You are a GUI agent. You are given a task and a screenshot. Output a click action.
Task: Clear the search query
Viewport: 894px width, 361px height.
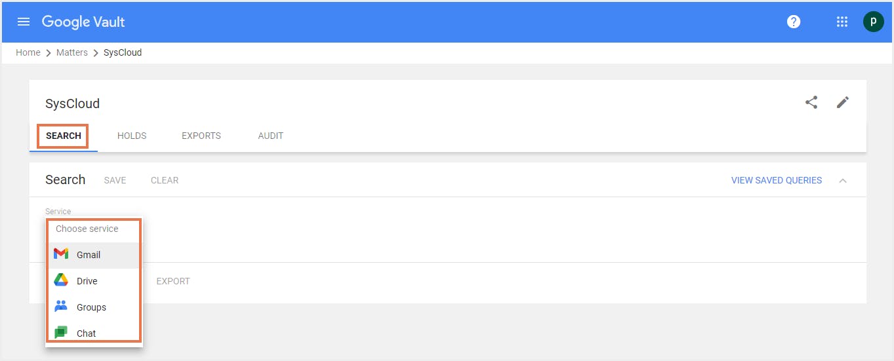pos(165,180)
